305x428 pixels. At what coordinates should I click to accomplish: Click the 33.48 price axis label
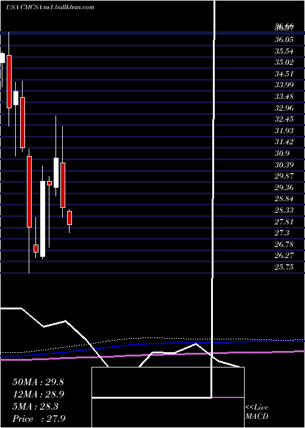284,97
